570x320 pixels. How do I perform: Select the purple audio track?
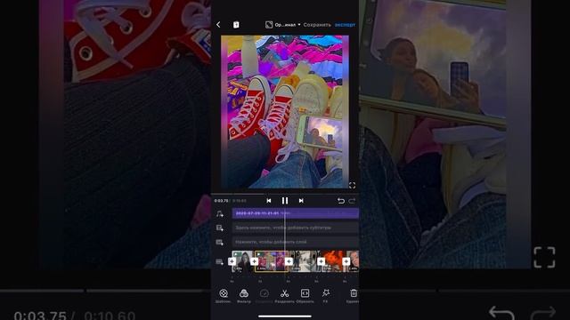coord(295,213)
